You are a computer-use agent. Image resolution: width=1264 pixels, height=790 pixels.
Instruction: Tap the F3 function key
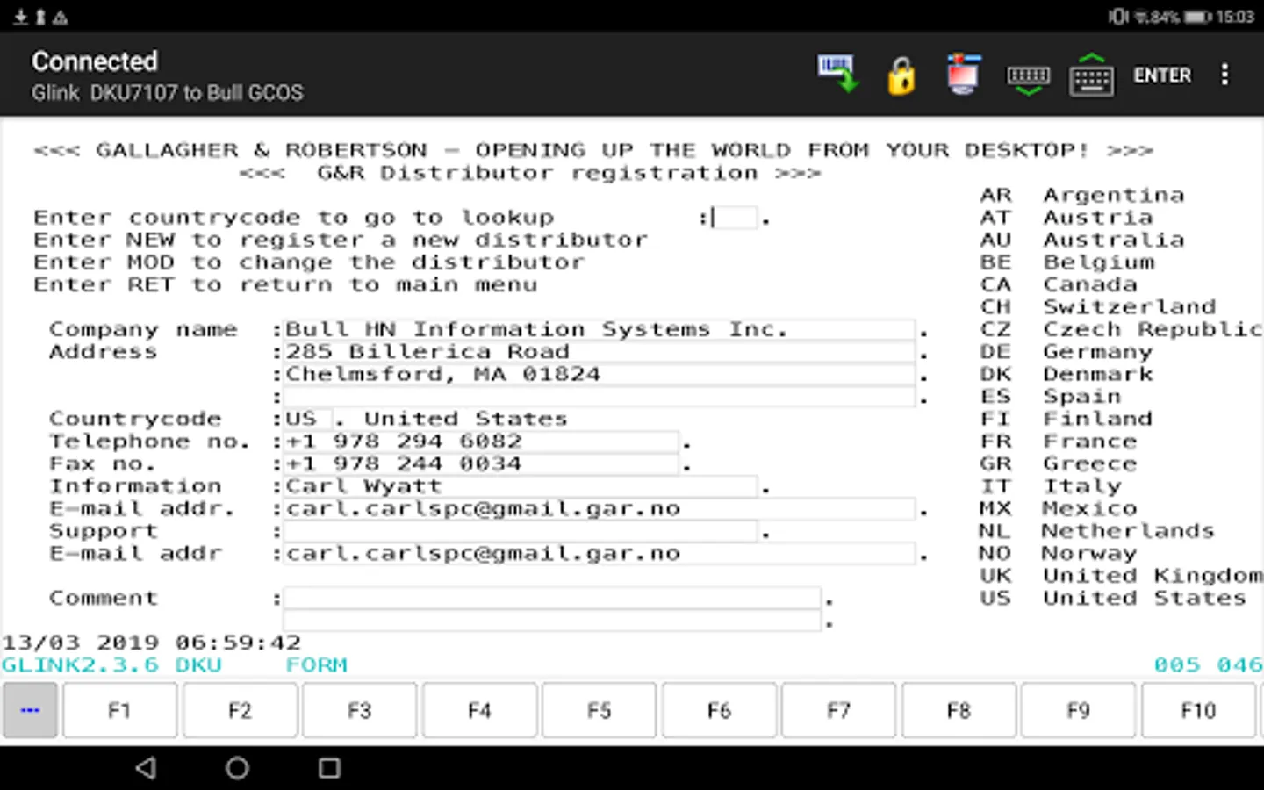point(359,710)
